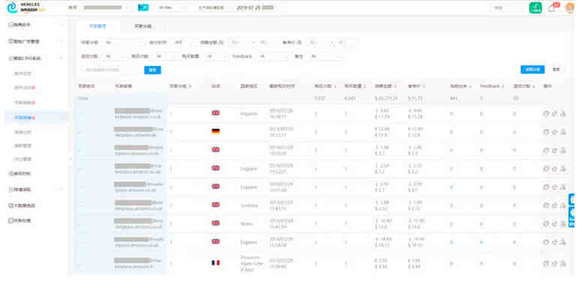
Task: Open the Feedback filter dropdown
Action: [272, 56]
